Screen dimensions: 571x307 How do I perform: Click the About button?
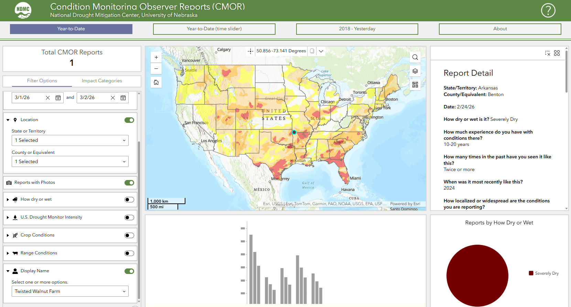click(x=500, y=29)
